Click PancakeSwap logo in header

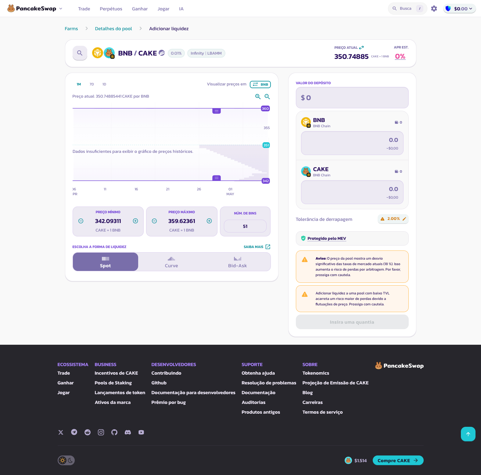[x=32, y=9]
